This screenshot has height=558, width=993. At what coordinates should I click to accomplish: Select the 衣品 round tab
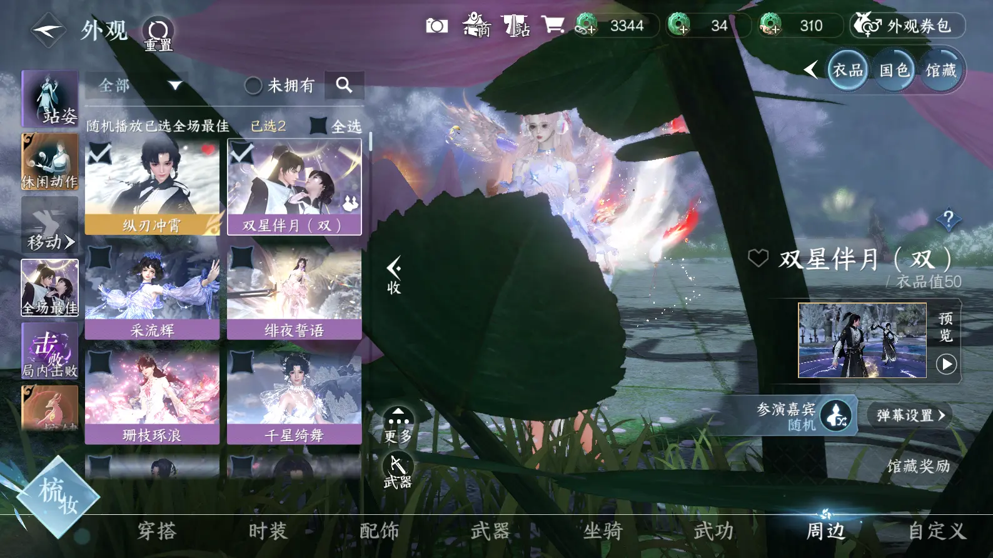[848, 70]
